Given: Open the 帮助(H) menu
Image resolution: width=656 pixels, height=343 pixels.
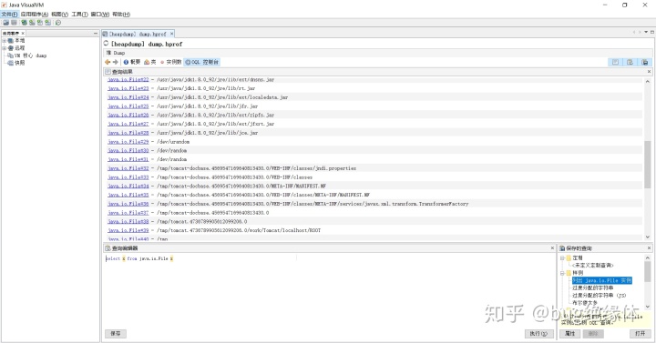Looking at the screenshot, I should click(121, 15).
